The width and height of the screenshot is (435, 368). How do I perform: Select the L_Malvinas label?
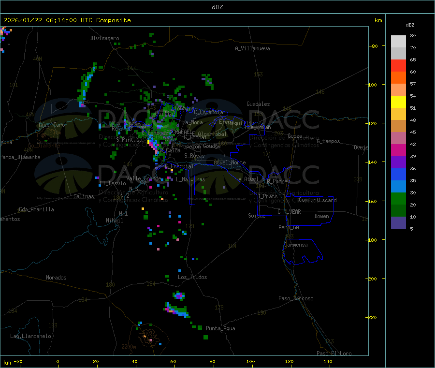[190, 179]
